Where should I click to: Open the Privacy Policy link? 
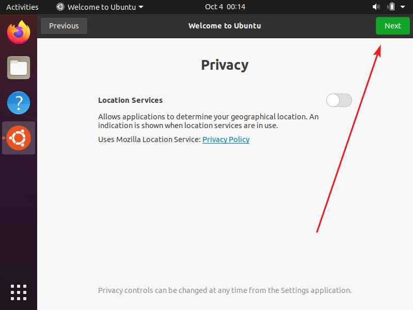[x=226, y=139]
